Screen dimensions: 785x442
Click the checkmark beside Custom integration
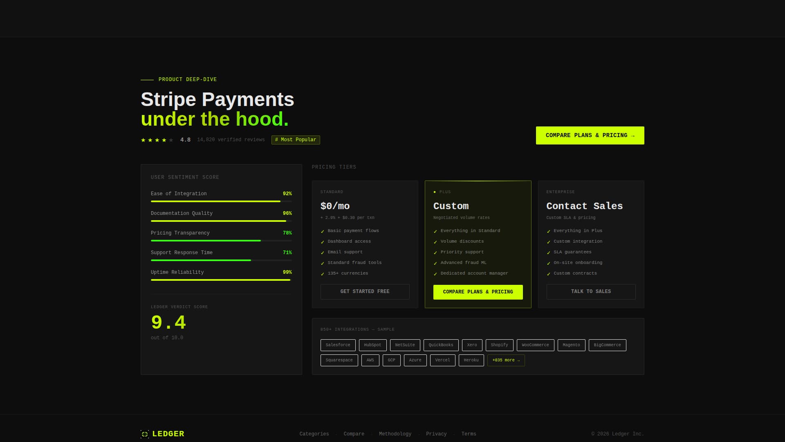(548, 242)
